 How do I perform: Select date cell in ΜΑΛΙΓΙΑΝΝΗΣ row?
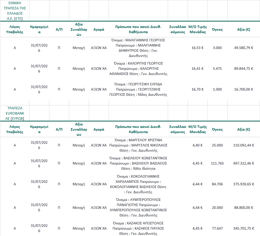39,48
